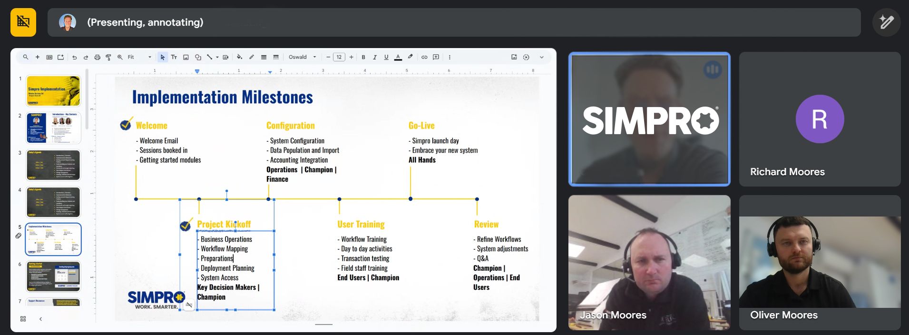
Task: Select the paint format roller tool
Action: pos(108,57)
